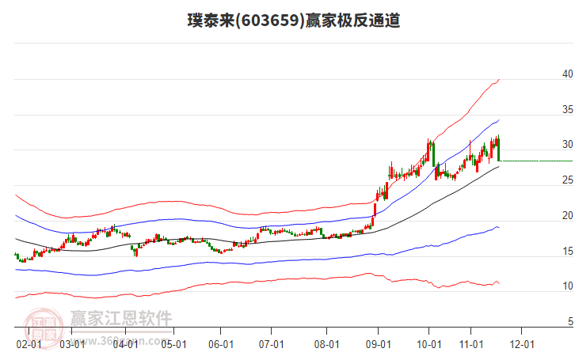Click the price axis value 30
This screenshot has width=575, height=356.
(568, 145)
